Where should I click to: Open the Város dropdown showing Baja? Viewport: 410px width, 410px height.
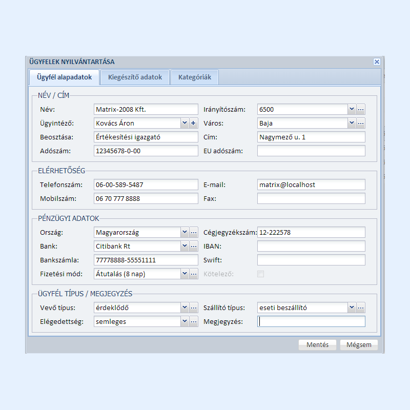(x=352, y=123)
